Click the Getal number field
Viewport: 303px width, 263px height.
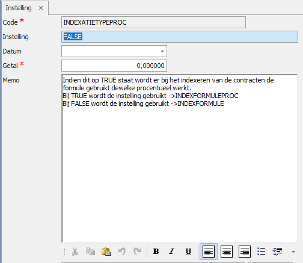pos(114,66)
